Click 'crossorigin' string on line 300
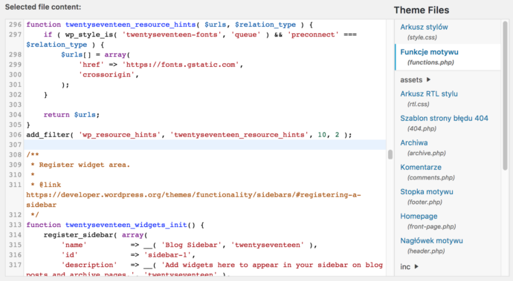 106,75
